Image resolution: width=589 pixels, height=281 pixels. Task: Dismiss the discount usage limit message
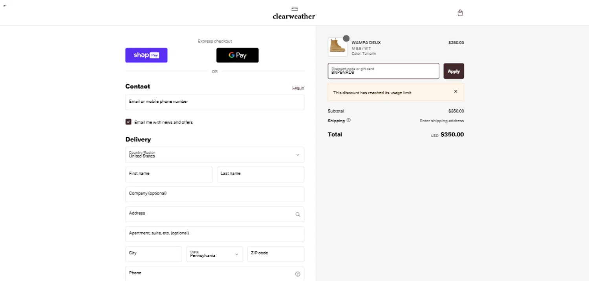click(455, 92)
